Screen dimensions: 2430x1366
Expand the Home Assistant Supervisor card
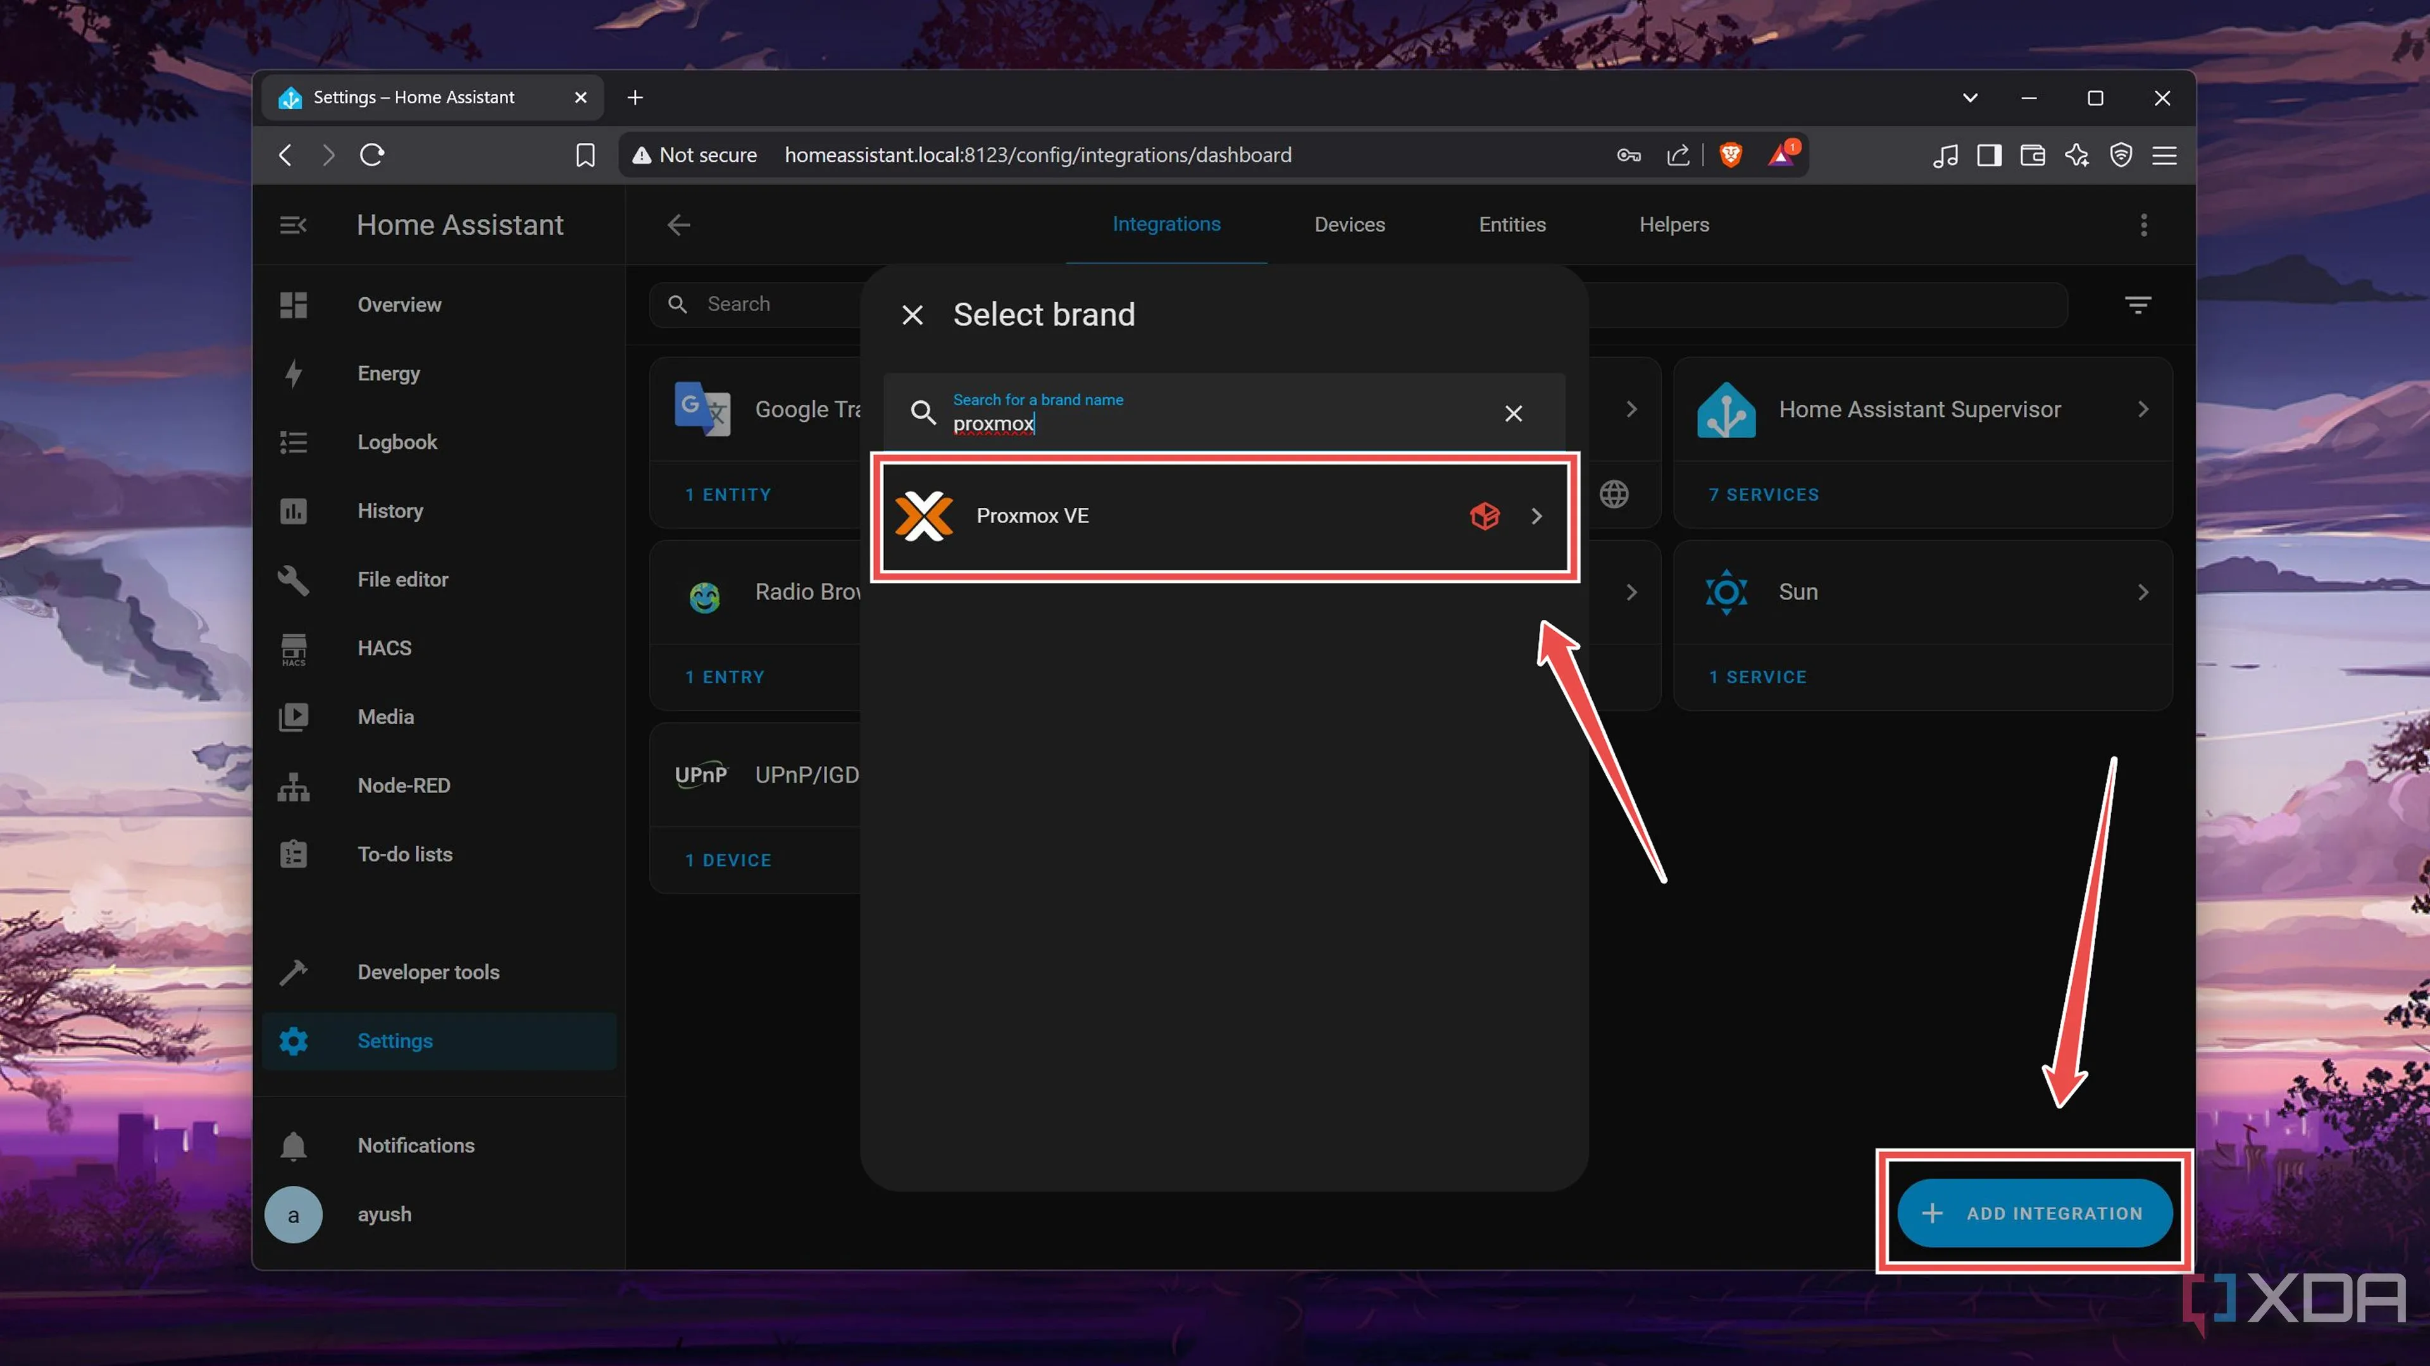point(2142,409)
